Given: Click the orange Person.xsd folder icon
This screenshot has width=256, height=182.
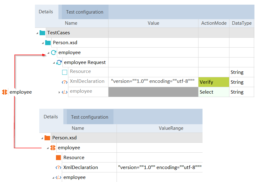Looking at the screenshot, I should click(47, 138).
